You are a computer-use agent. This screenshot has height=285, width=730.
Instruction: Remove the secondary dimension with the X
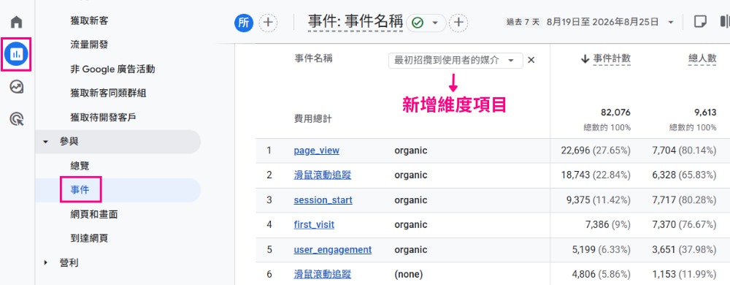531,60
